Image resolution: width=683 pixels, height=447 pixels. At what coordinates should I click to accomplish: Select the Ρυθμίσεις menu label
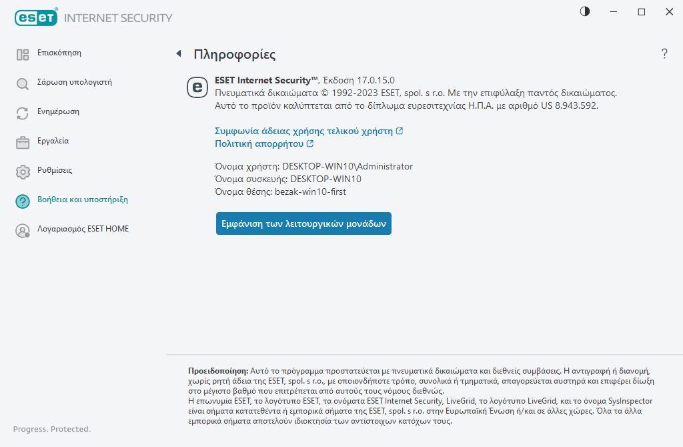(55, 170)
